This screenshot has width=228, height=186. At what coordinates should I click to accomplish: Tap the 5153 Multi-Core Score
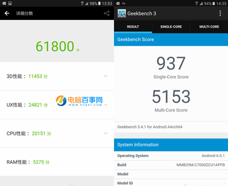(171, 97)
